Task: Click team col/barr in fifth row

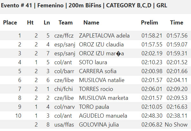Action: (x=64, y=71)
